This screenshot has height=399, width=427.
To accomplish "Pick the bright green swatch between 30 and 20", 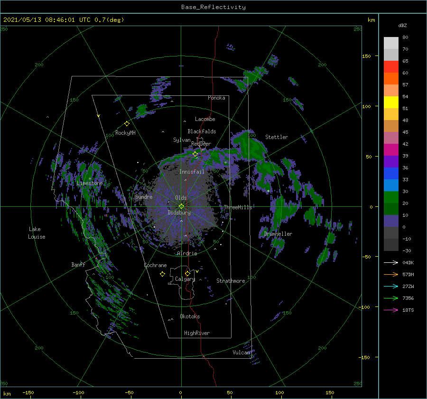I will point(391,197).
